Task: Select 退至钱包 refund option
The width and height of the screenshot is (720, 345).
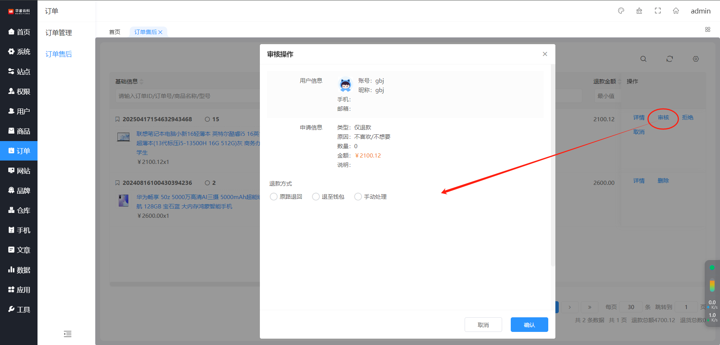Action: [316, 197]
